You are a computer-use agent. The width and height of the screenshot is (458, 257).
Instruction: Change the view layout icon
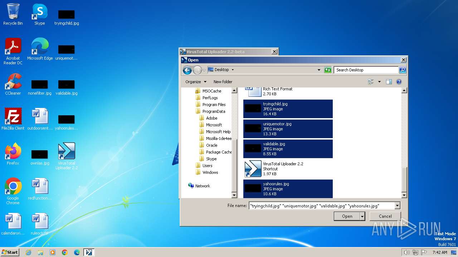[x=371, y=82]
